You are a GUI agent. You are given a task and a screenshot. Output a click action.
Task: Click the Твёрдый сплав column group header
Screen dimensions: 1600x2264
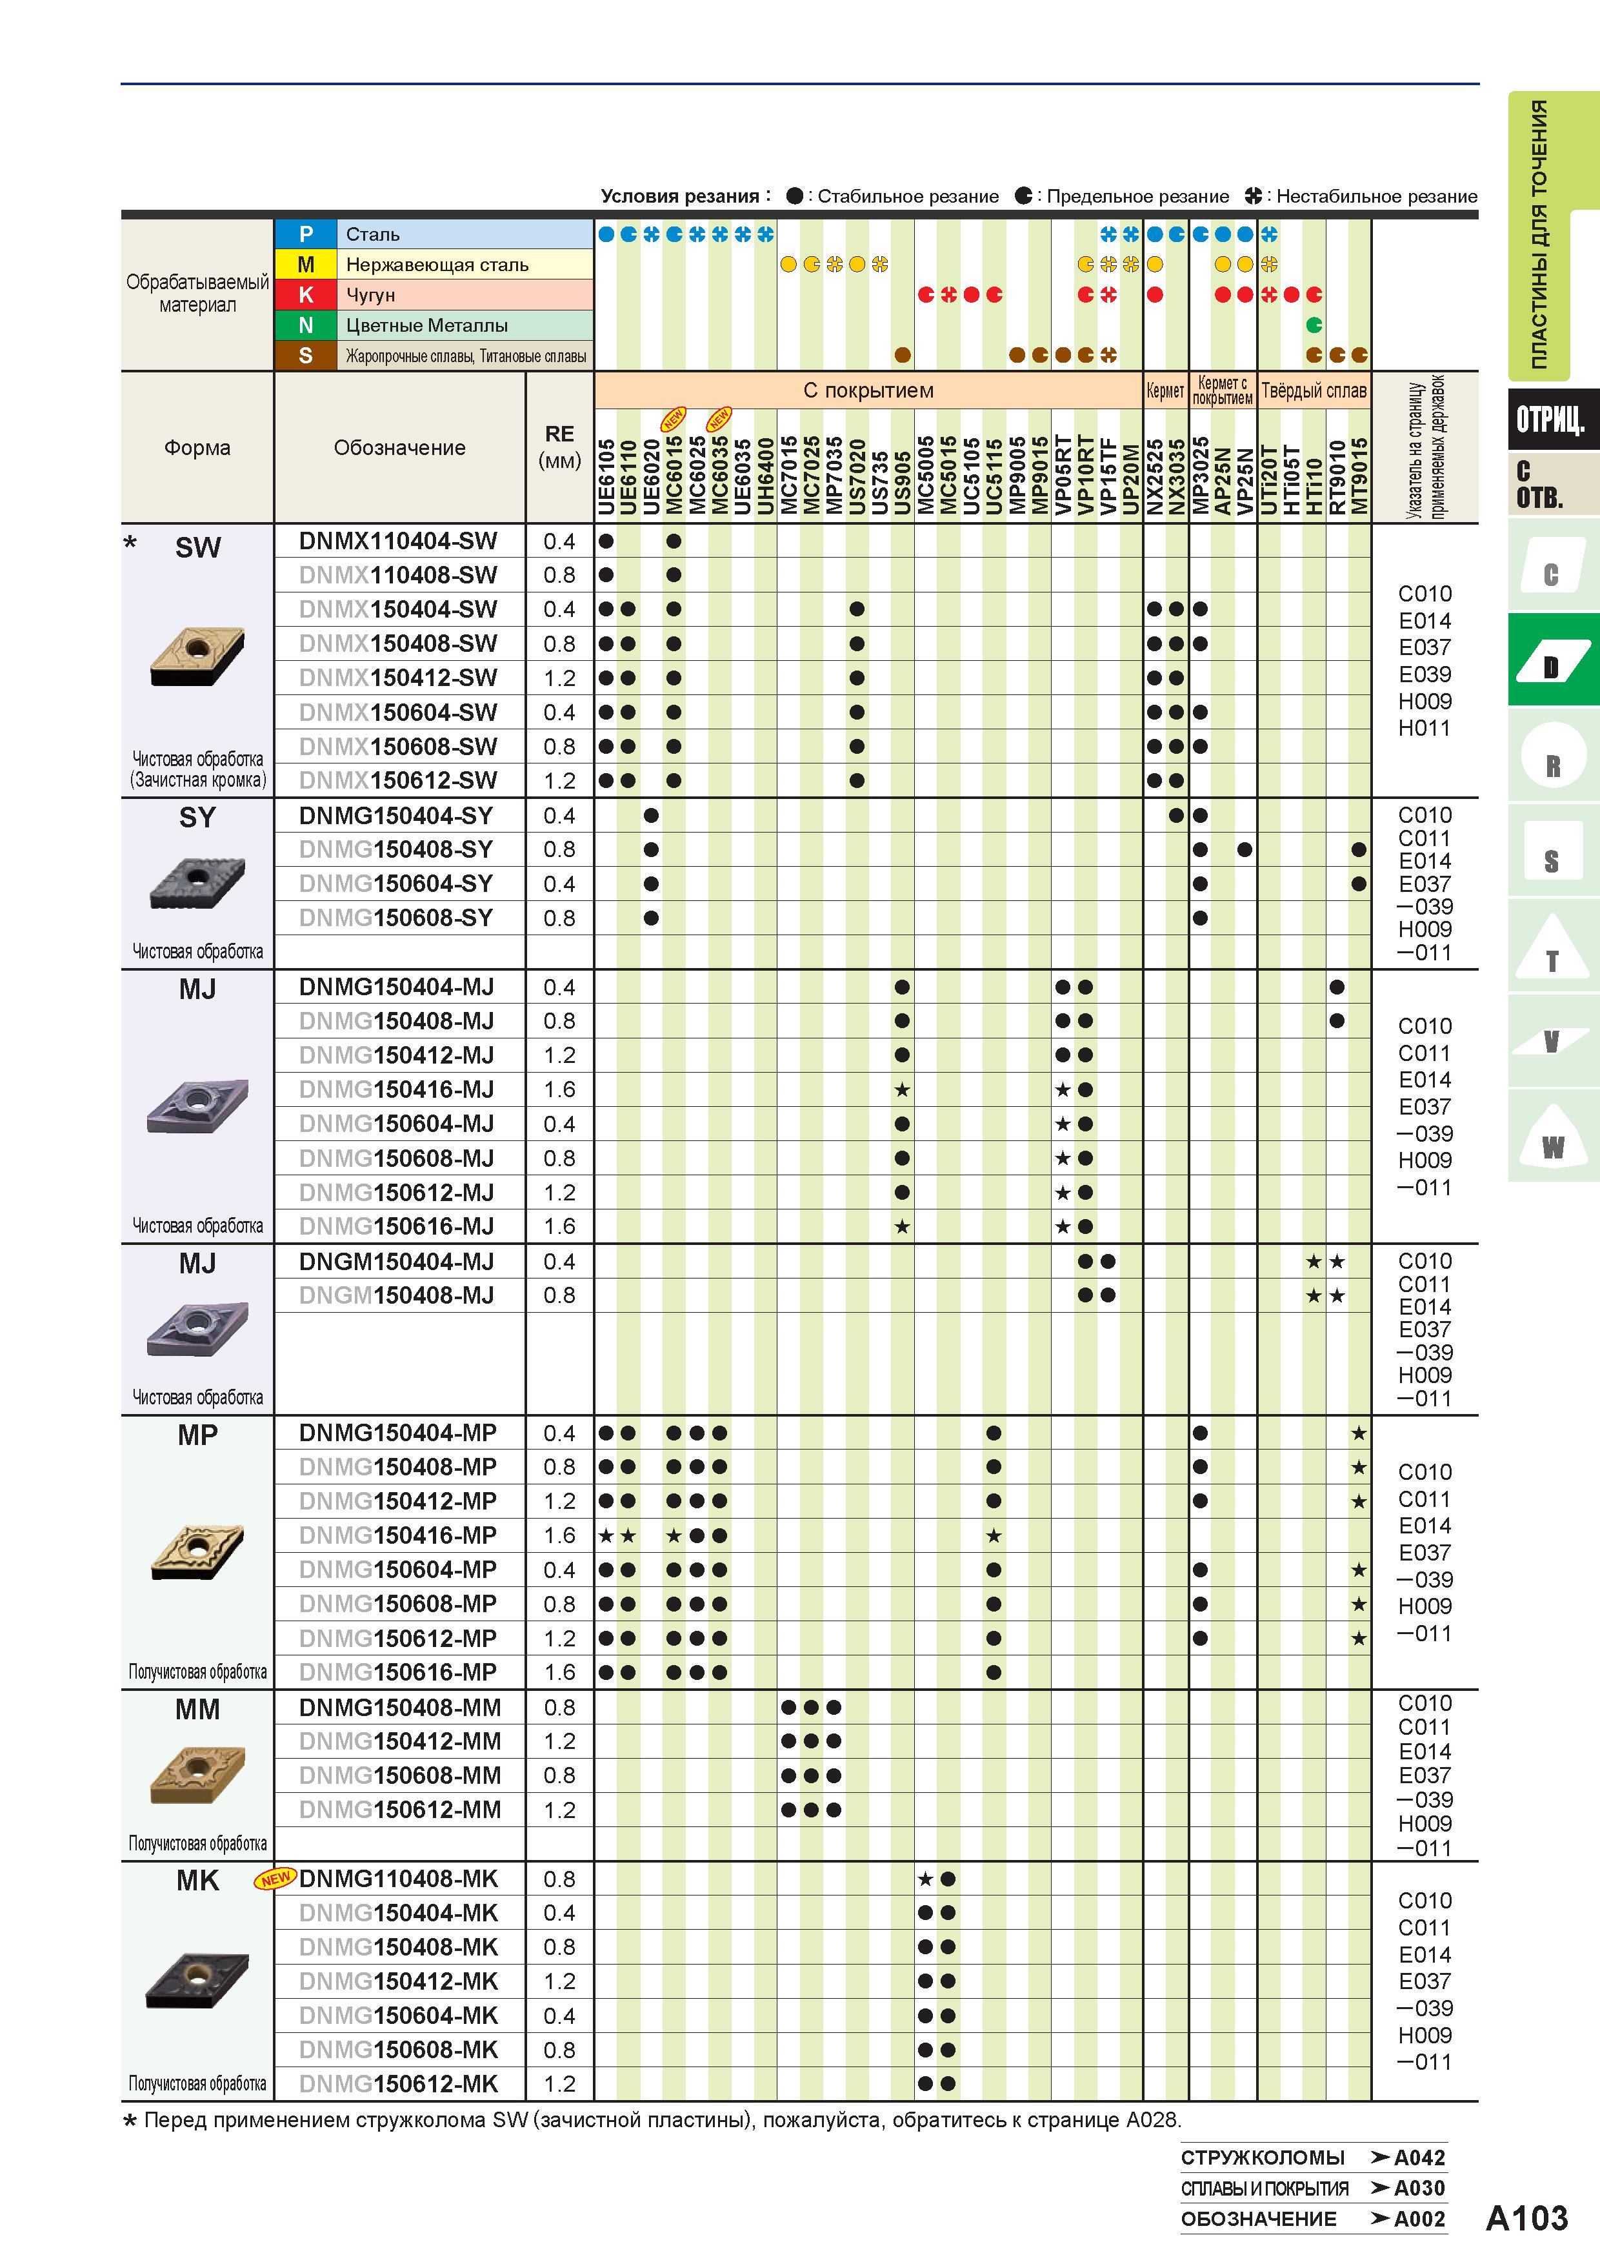pos(1314,390)
